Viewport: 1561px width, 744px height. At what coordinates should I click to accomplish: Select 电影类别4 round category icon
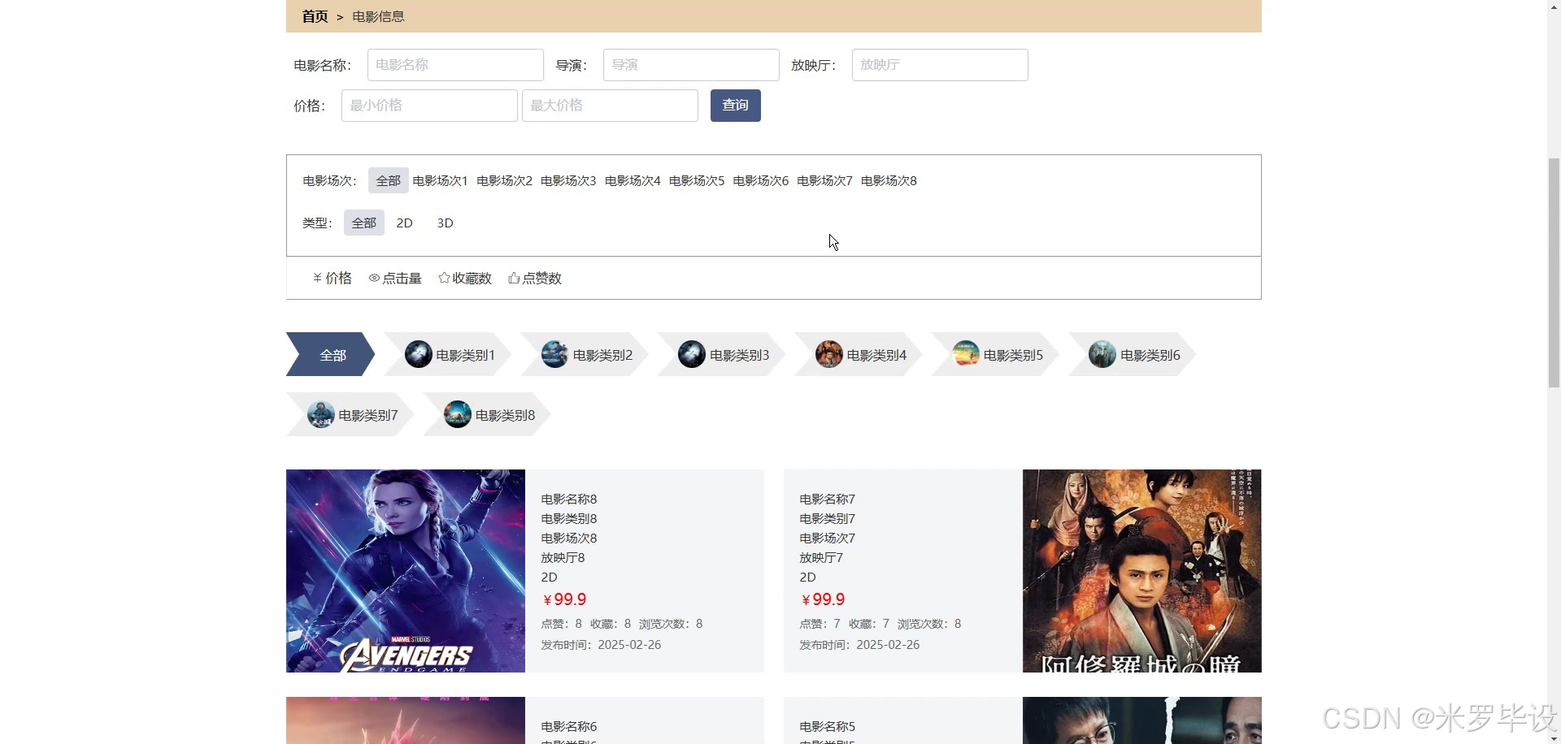tap(829, 354)
